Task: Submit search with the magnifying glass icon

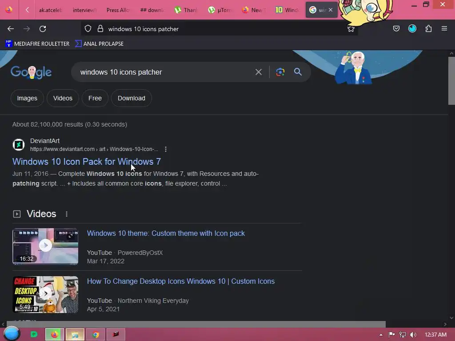Action: (298, 72)
